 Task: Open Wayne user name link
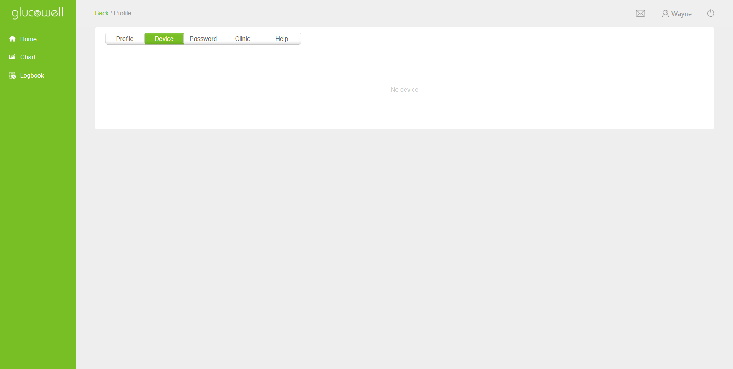point(681,14)
